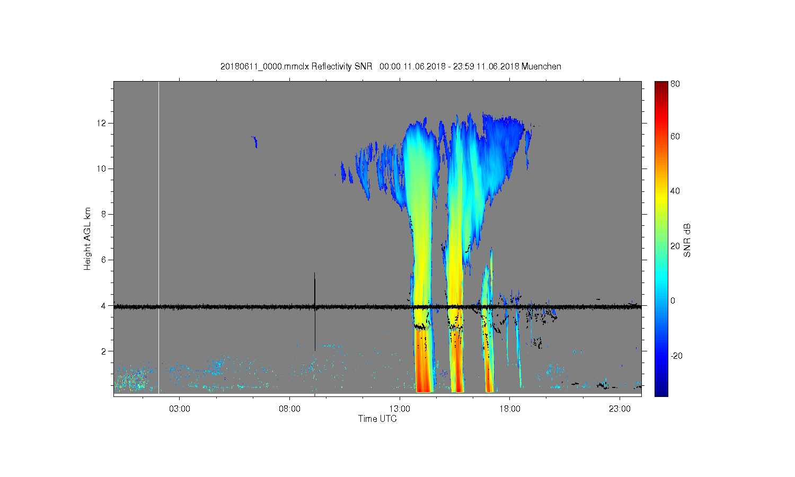Click the colorbar value 60
The image size is (795, 477).
coord(675,136)
